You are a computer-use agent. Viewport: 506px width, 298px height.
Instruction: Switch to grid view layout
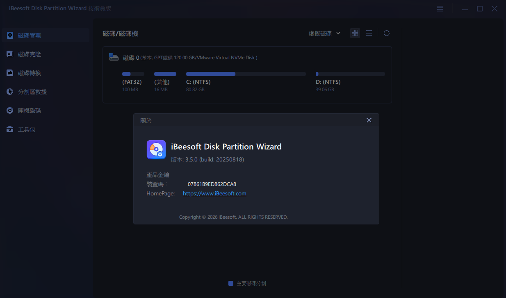[x=355, y=33]
